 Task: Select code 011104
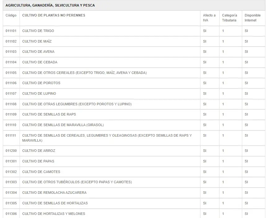tap(11, 62)
